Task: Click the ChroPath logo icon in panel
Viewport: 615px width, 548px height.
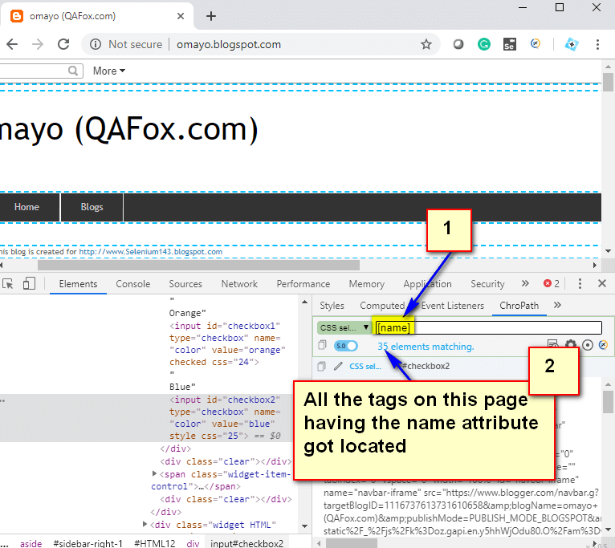Action: click(x=603, y=345)
